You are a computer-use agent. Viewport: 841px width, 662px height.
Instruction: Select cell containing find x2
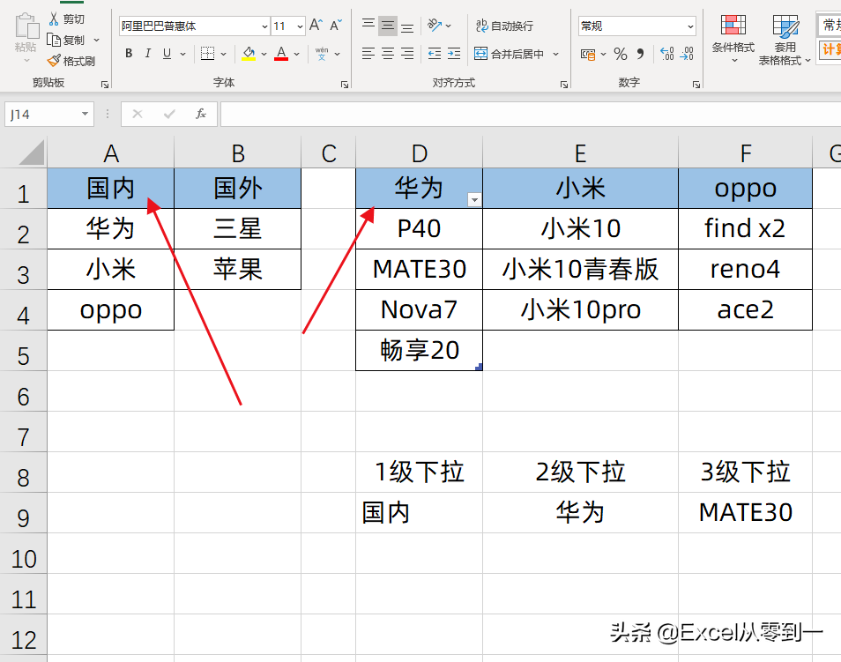745,228
